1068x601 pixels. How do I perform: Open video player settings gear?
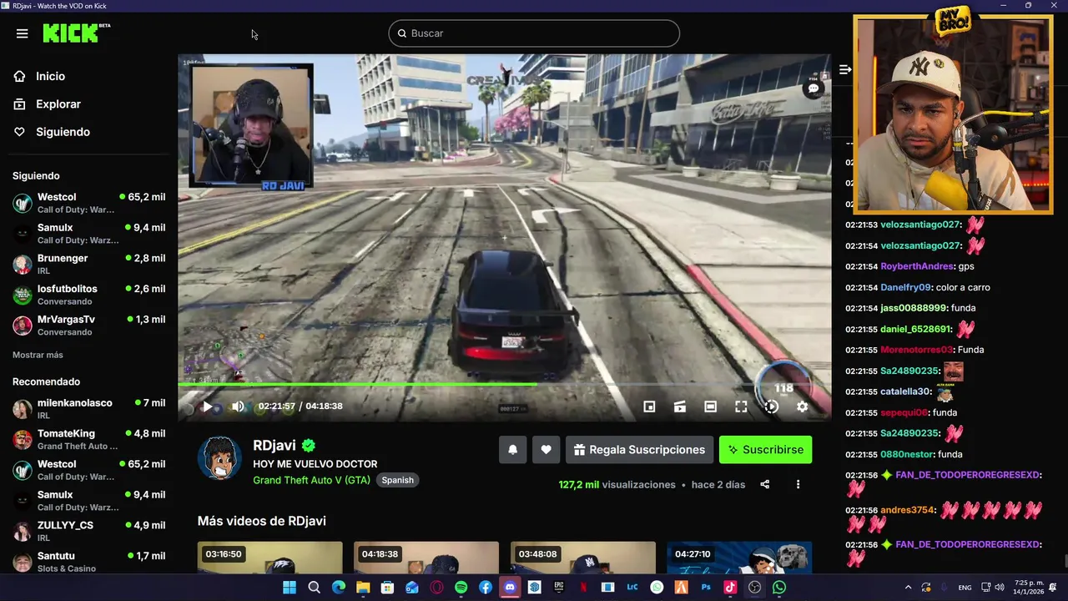pyautogui.click(x=802, y=407)
